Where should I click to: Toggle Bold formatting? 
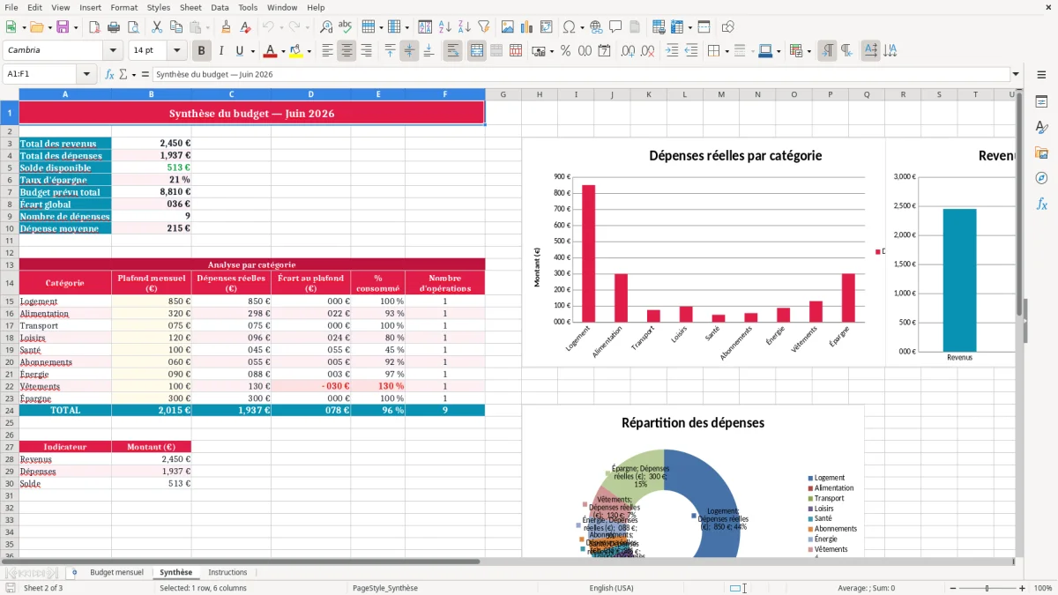click(x=201, y=51)
